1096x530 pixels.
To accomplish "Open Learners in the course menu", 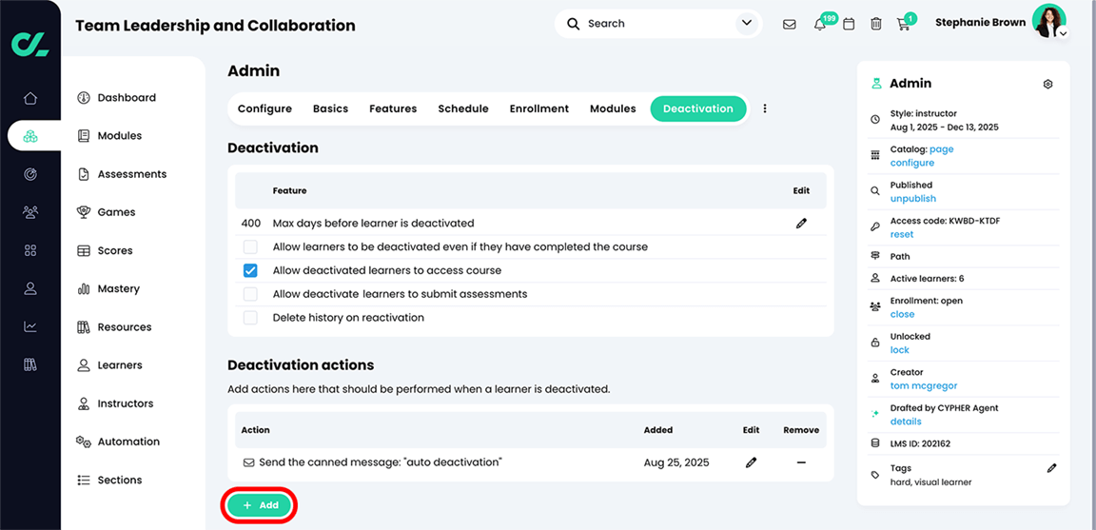I will [x=120, y=365].
